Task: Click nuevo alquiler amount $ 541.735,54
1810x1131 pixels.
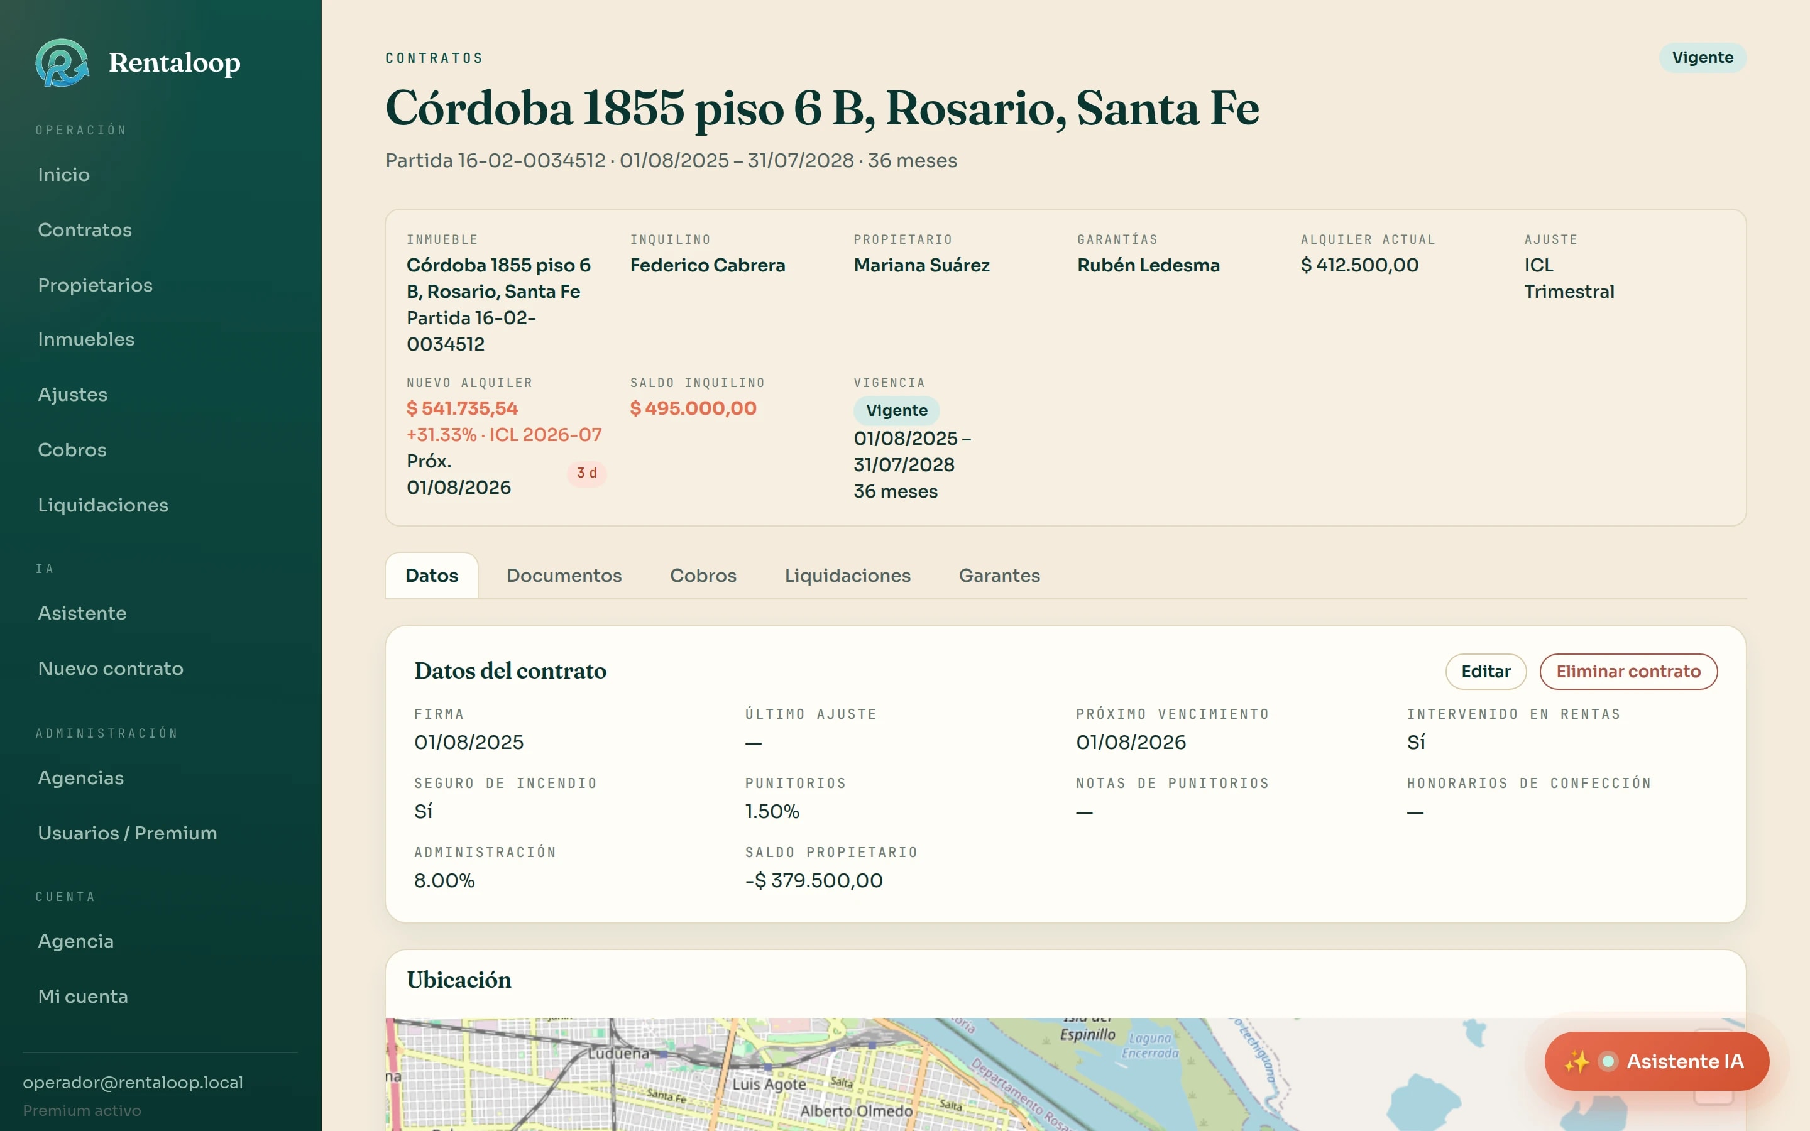Action: 462,408
